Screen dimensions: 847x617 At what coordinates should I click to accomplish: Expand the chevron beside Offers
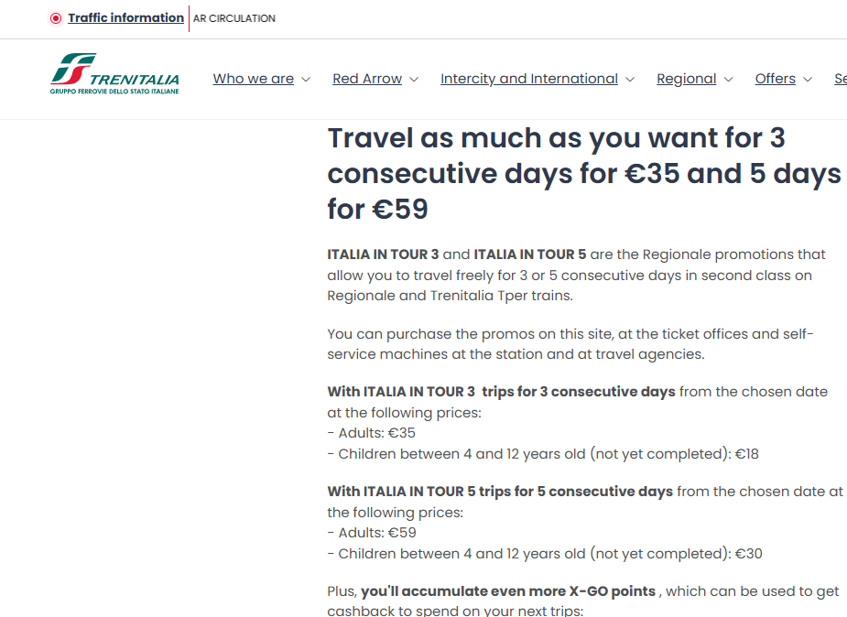coord(809,80)
